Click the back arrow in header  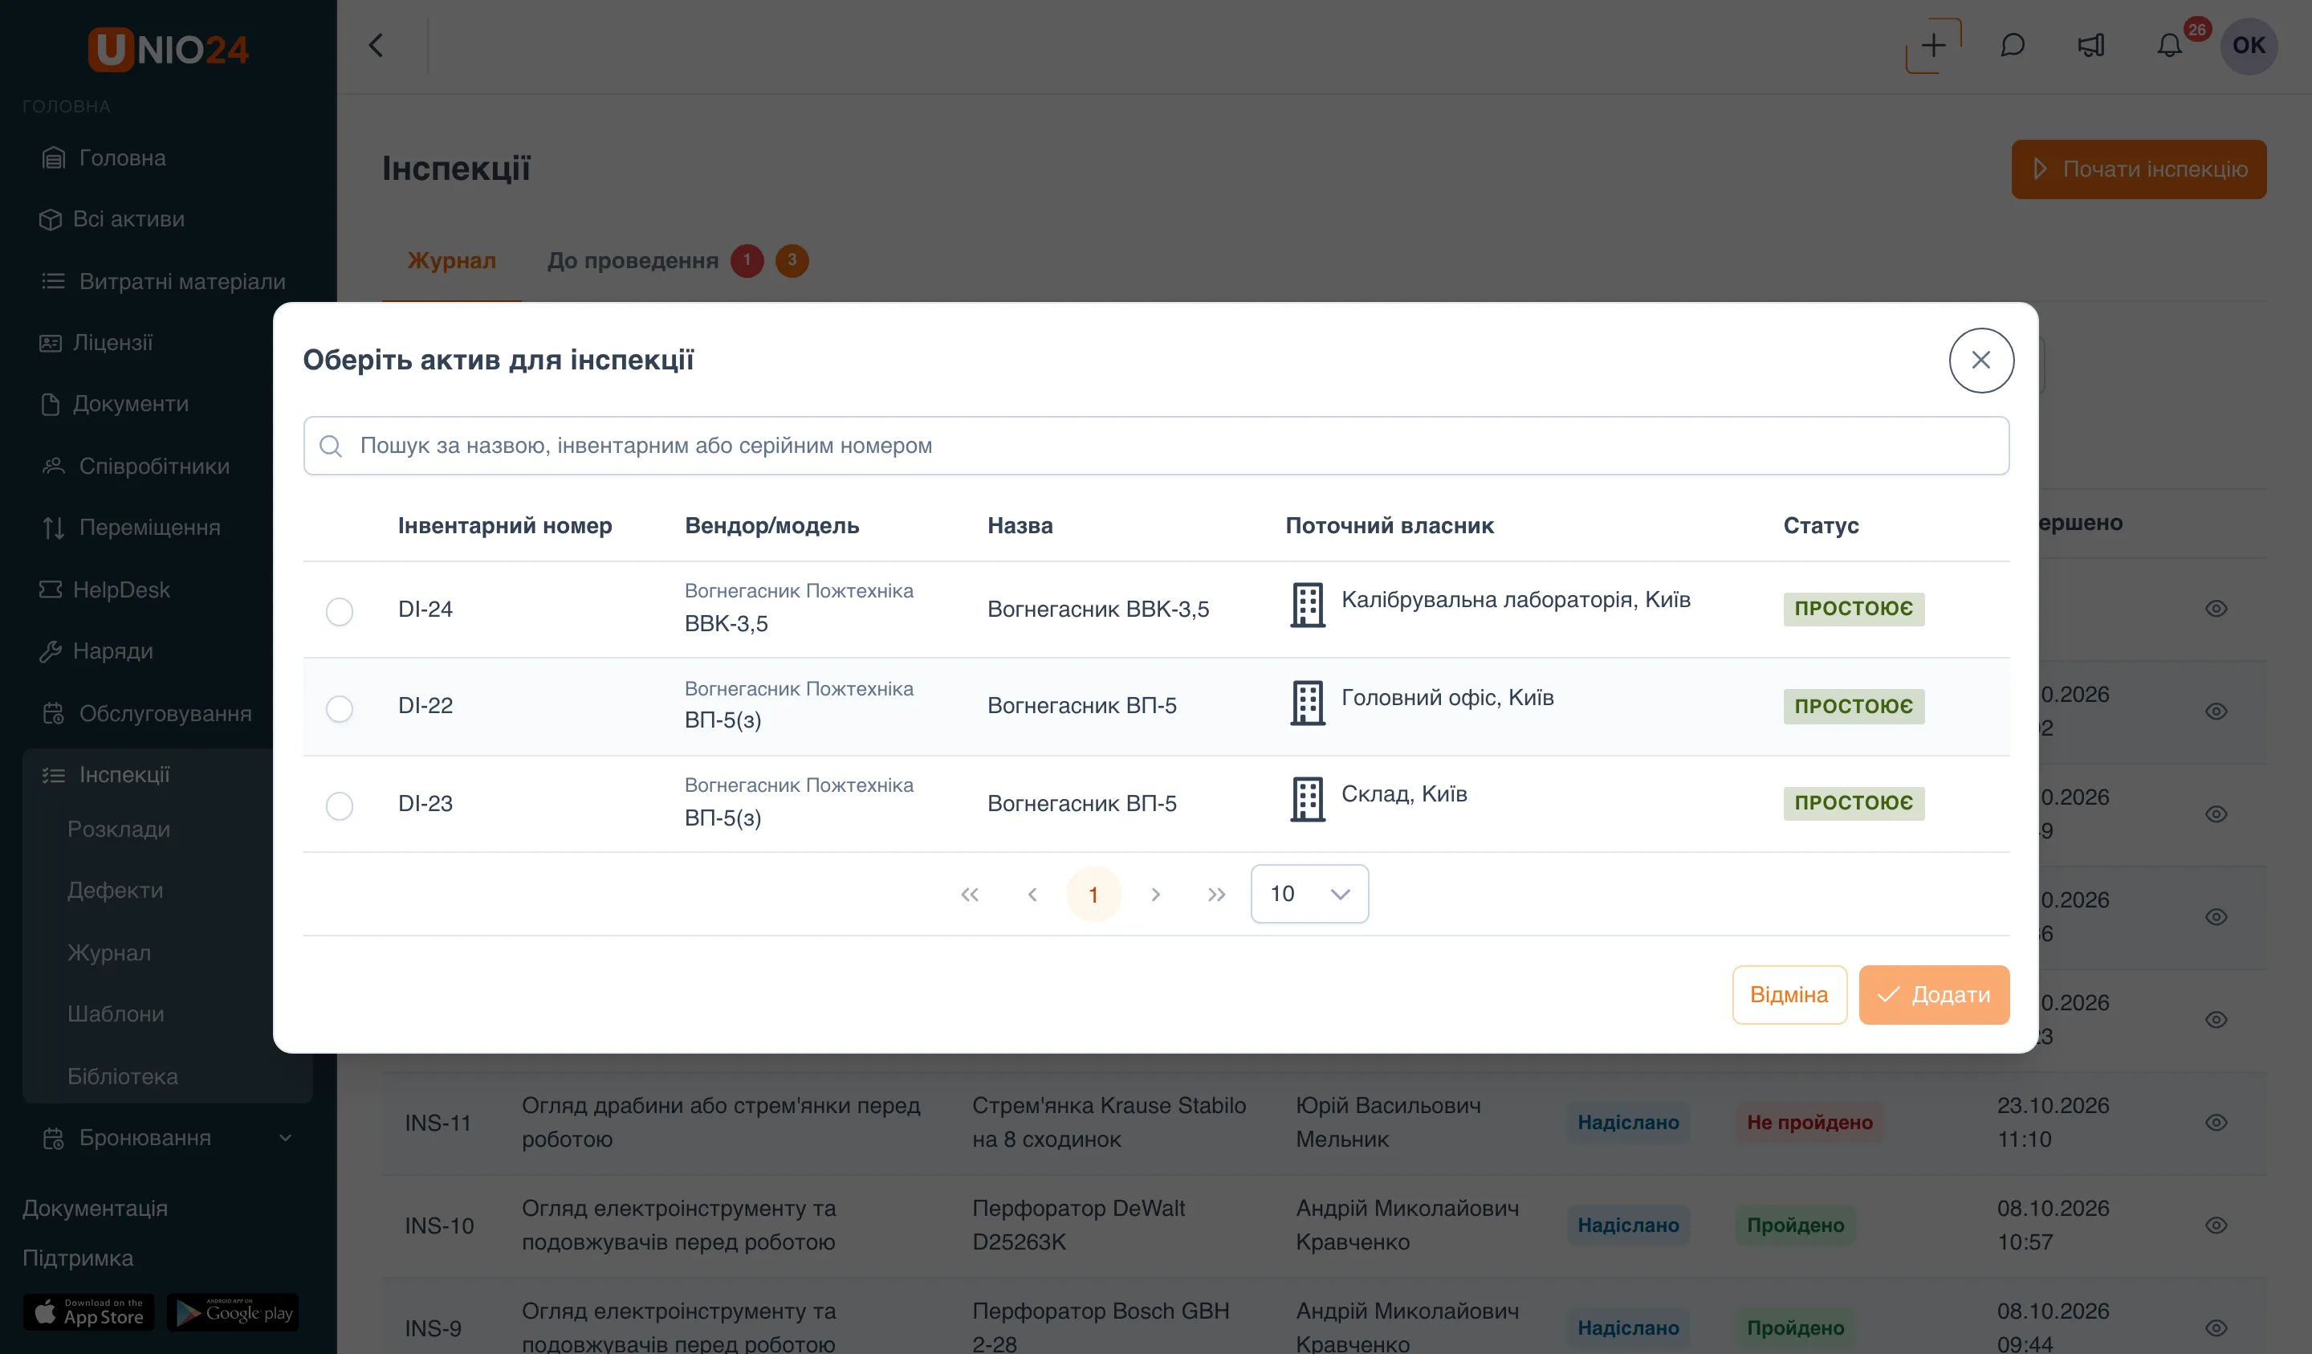[x=377, y=46]
